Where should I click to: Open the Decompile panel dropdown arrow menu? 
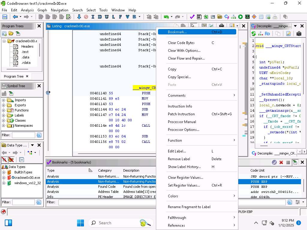coord(295,26)
